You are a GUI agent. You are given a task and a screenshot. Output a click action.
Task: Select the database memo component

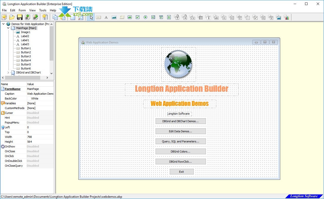pyautogui.click(x=224, y=17)
